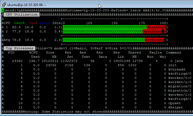Click the CPU 1 utilisation bar
193x116 pixels.
pos(114,27)
